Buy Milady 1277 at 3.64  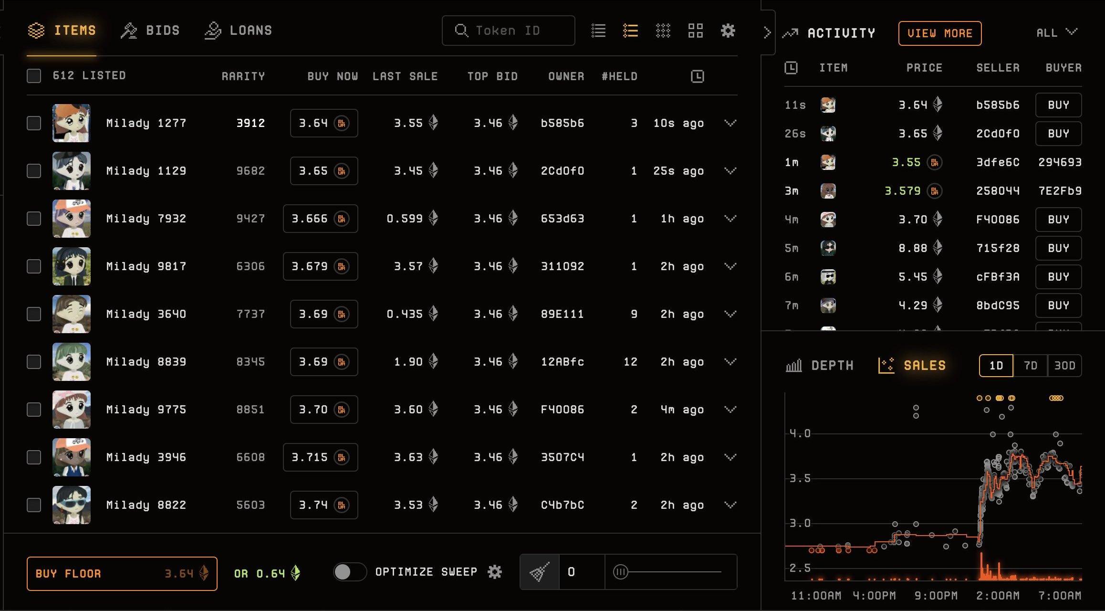click(x=324, y=123)
